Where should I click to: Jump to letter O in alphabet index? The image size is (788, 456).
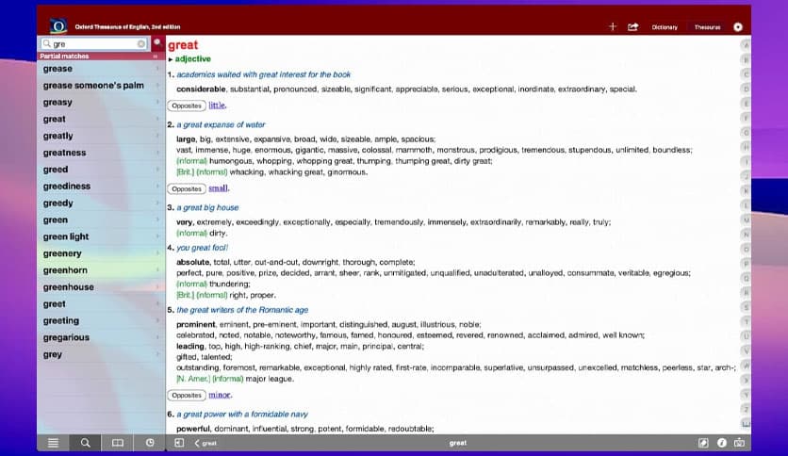point(746,249)
